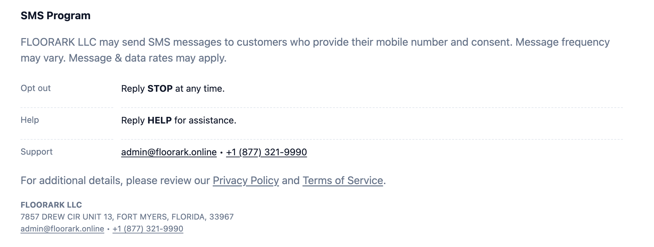Image resolution: width=654 pixels, height=247 pixels.
Task: Click the admin@floorark.online link in Support row
Action: click(169, 152)
